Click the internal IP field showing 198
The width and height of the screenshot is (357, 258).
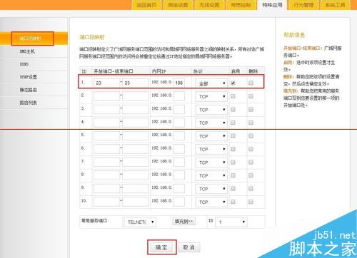[x=179, y=83]
